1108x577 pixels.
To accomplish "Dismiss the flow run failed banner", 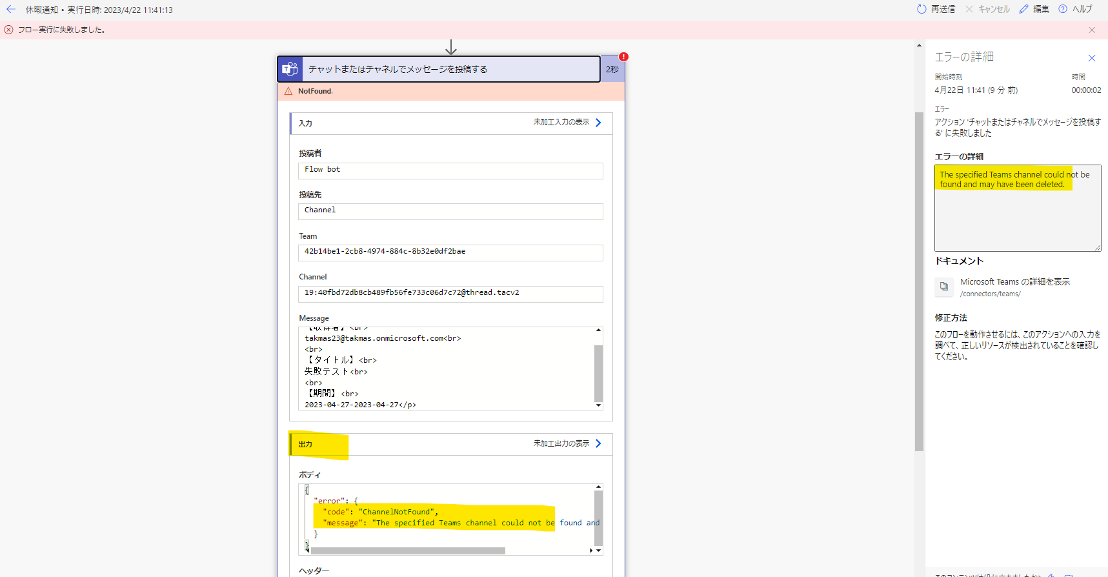I will (1092, 30).
